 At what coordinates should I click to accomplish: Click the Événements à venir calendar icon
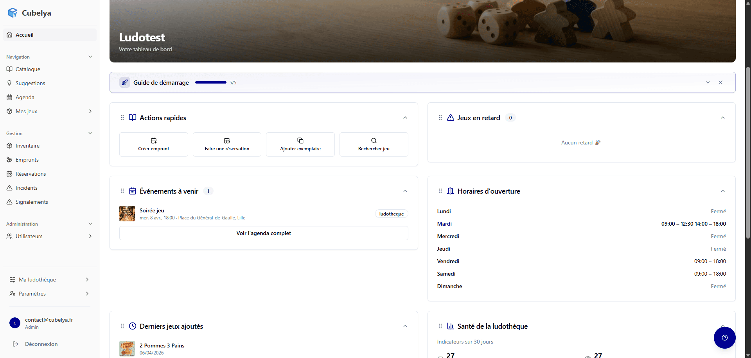[x=133, y=191]
